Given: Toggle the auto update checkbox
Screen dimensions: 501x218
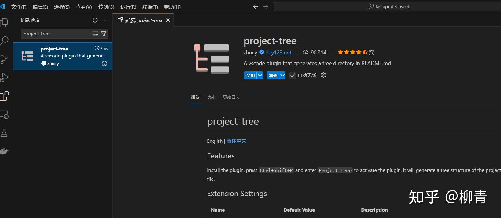Looking at the screenshot, I should [x=293, y=75].
